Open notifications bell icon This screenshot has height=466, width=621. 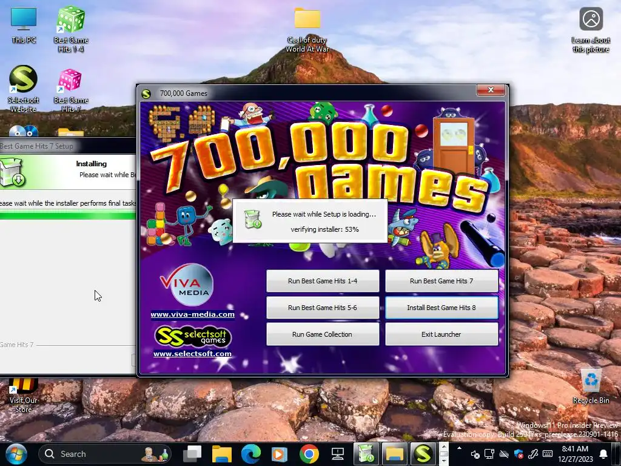tap(603, 454)
